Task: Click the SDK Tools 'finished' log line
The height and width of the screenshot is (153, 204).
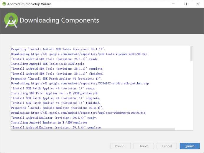Action: pos(57,74)
